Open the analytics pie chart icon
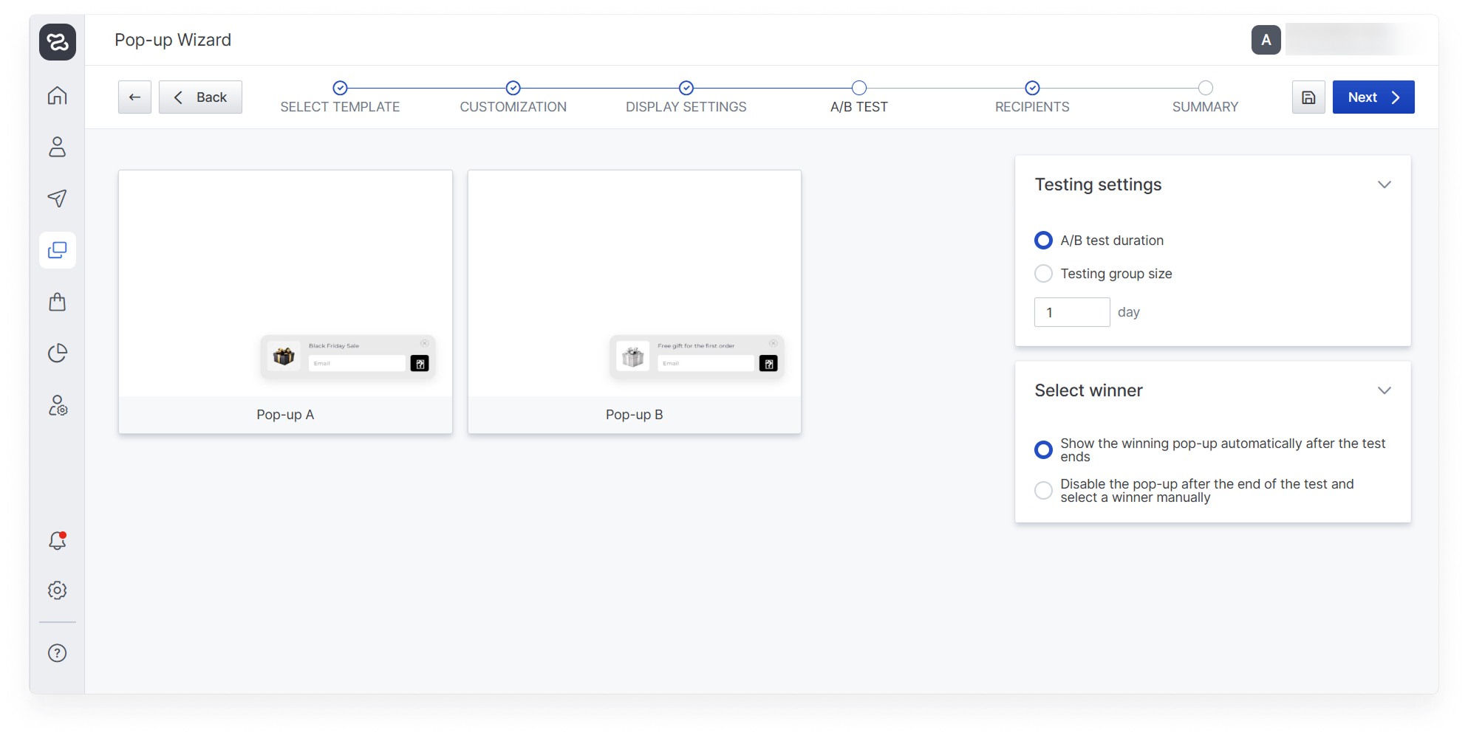 point(57,354)
